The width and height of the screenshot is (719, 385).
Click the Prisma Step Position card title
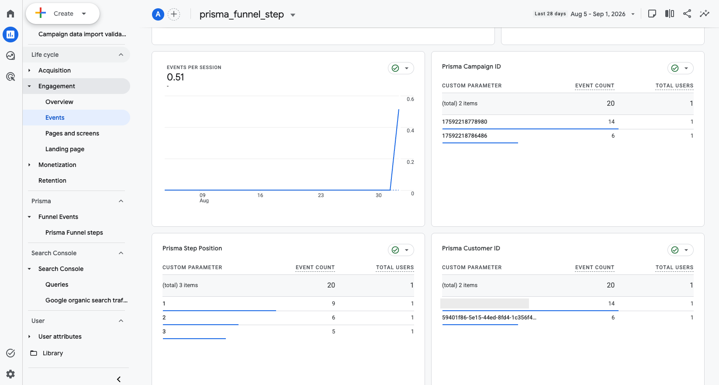[x=192, y=248]
